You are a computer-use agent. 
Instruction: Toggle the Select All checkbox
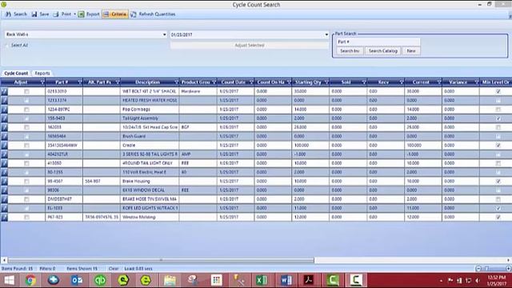7,46
